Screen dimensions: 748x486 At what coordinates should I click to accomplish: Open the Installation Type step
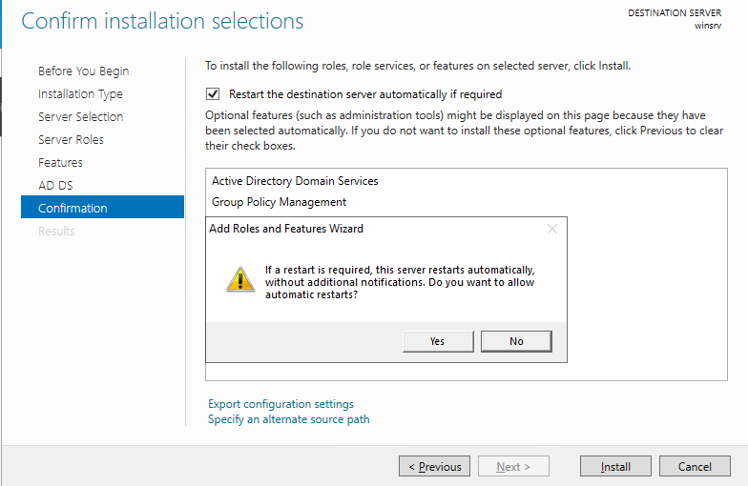point(80,94)
